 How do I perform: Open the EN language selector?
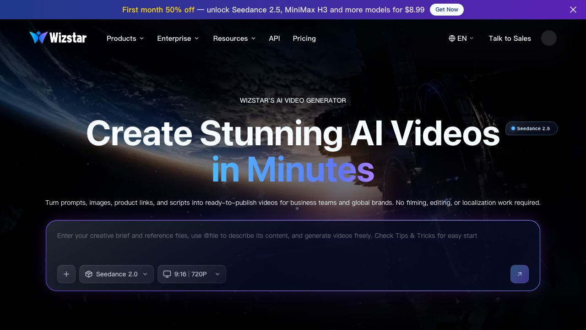[461, 38]
